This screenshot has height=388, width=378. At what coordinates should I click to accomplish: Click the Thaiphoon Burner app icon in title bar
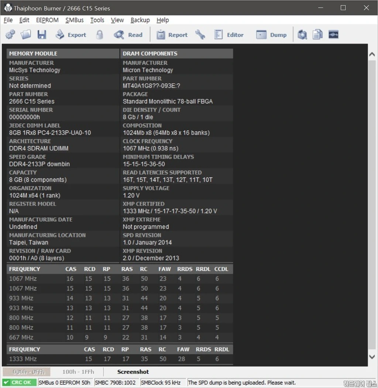click(x=8, y=8)
